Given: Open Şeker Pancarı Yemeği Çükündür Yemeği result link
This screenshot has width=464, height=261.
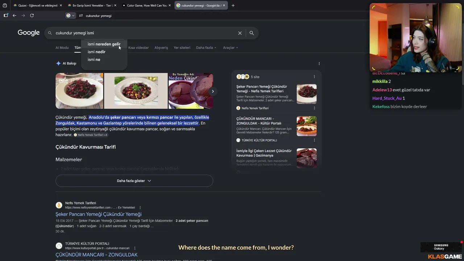Looking at the screenshot, I should tap(99, 214).
